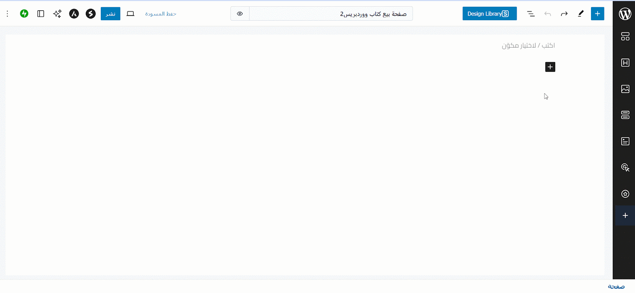Open the Astra settings icon

[x=74, y=13]
